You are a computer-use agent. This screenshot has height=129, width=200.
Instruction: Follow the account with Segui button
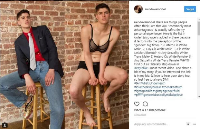click(190, 9)
